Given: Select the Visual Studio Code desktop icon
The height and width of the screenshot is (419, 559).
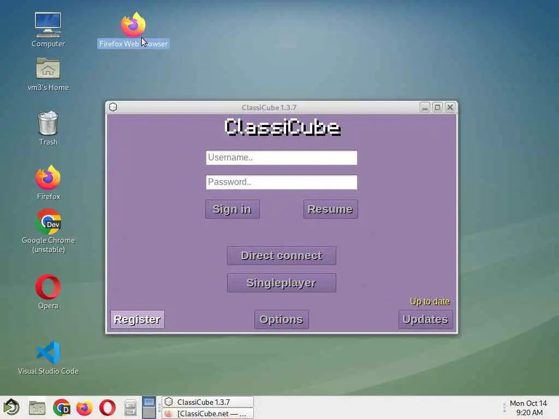Looking at the screenshot, I should [48, 358].
